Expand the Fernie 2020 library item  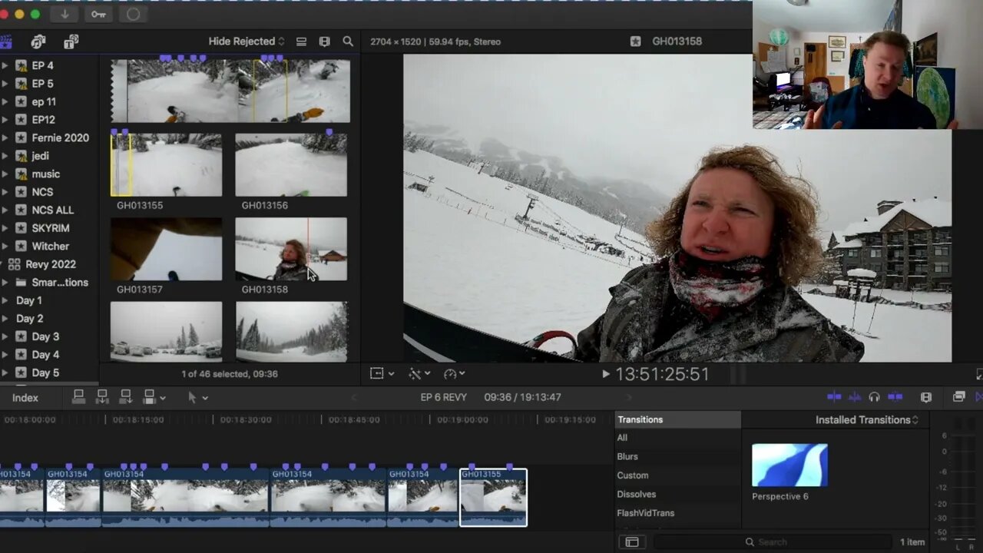(x=5, y=138)
